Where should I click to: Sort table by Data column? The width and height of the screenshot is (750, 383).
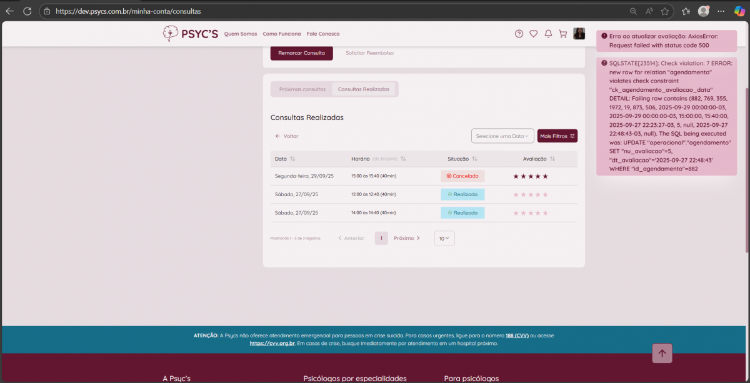pyautogui.click(x=292, y=159)
